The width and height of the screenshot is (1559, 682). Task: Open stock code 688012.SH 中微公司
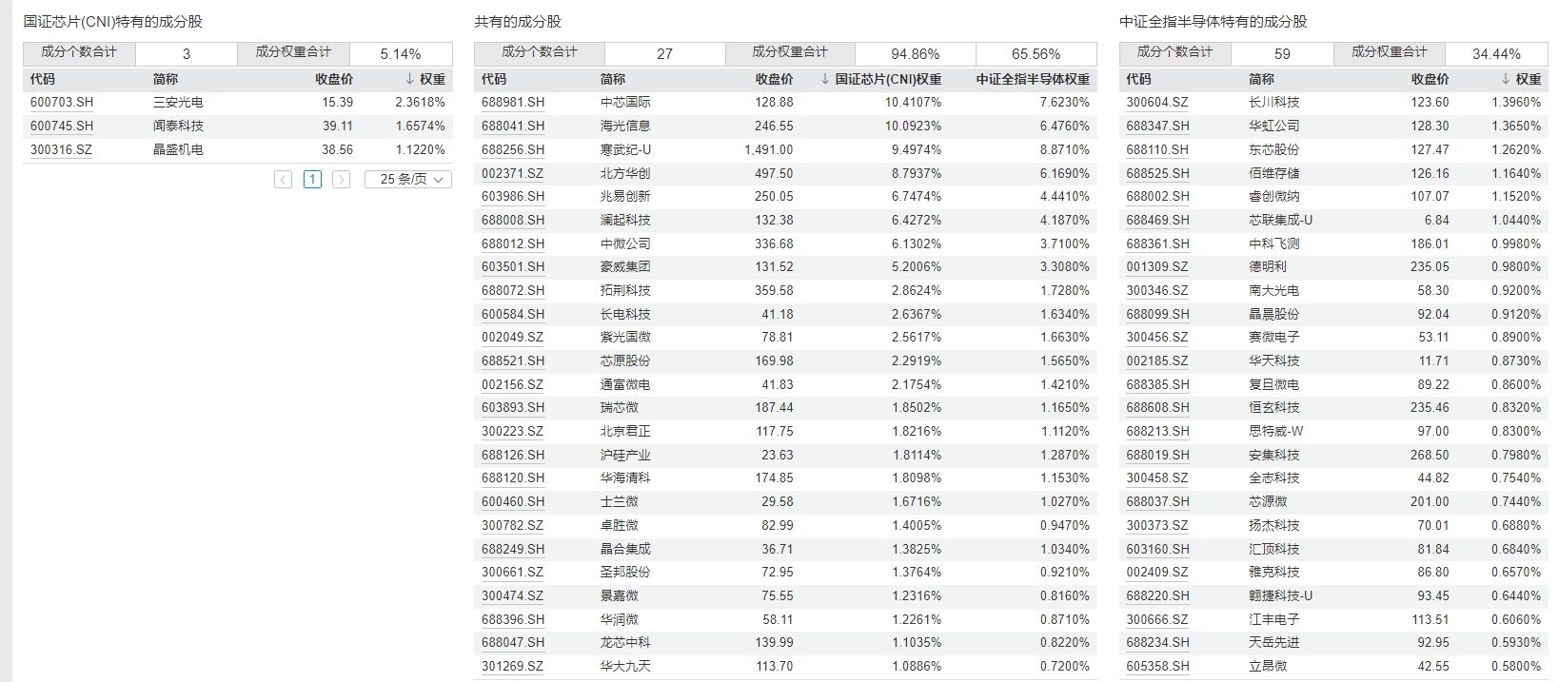513,244
